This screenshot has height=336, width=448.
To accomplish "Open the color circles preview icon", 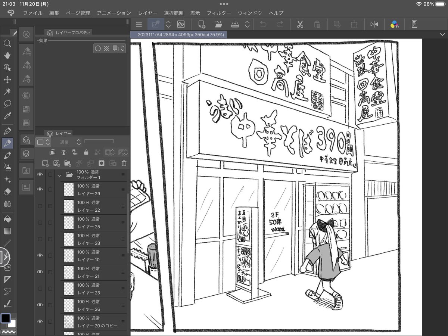I will [394, 24].
